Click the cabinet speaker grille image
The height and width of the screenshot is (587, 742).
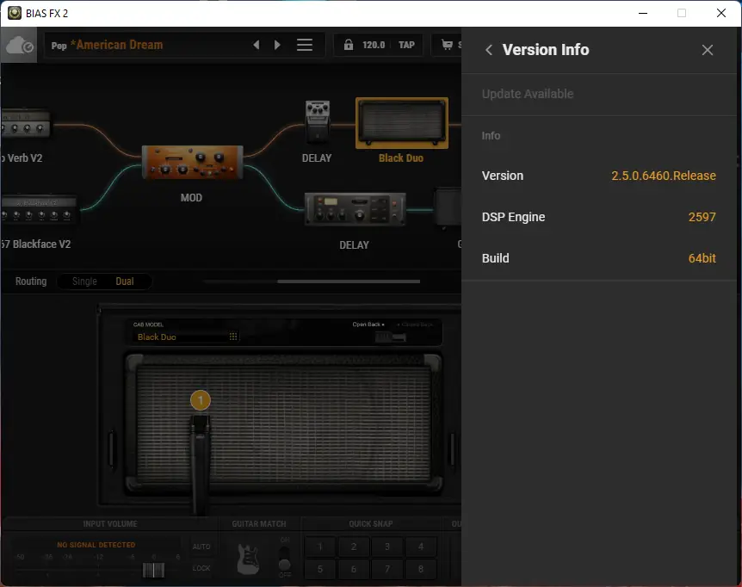[284, 423]
